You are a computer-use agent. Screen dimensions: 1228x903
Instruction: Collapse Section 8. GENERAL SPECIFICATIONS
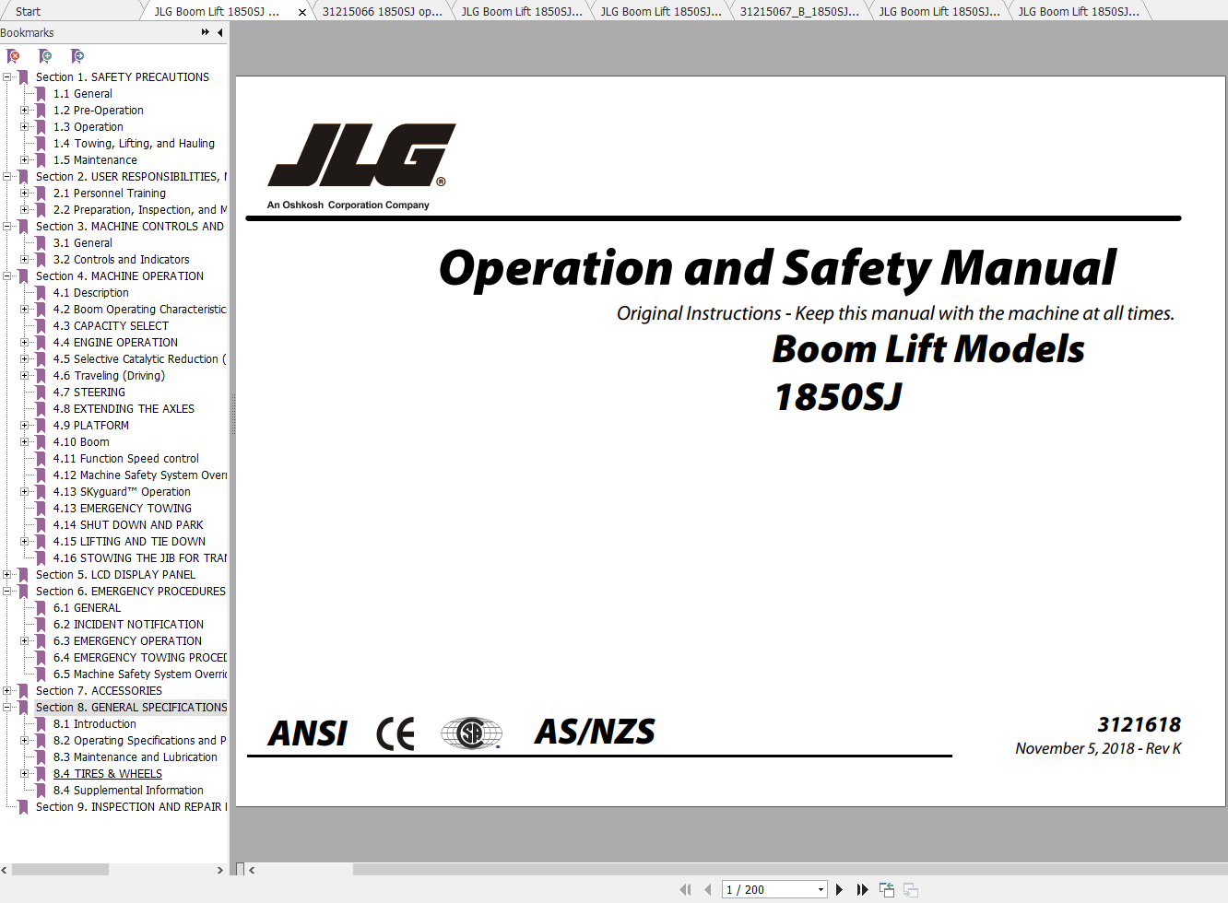click(7, 708)
